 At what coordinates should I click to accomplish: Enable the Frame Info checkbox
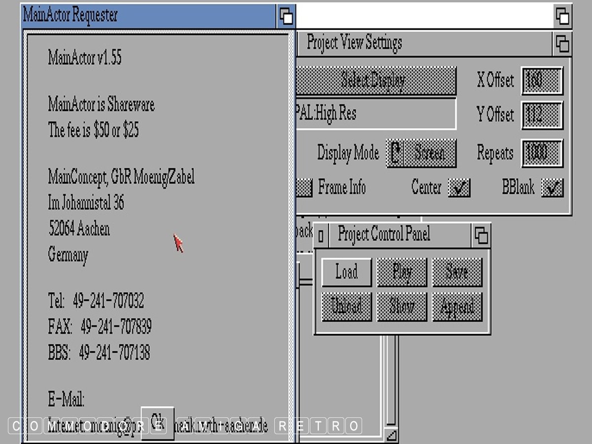coord(304,188)
